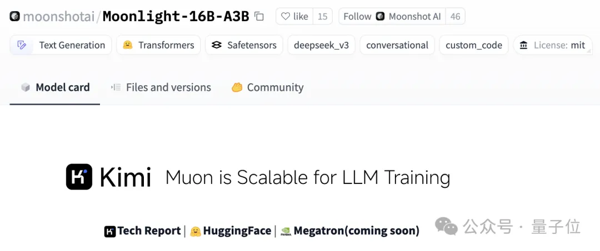Filter by deepseek_v3 tag
The width and height of the screenshot is (600, 251).
click(x=322, y=45)
